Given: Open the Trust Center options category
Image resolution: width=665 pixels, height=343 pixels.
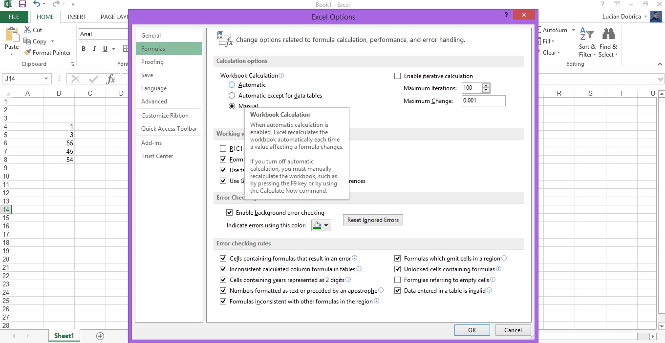Looking at the screenshot, I should (169, 156).
